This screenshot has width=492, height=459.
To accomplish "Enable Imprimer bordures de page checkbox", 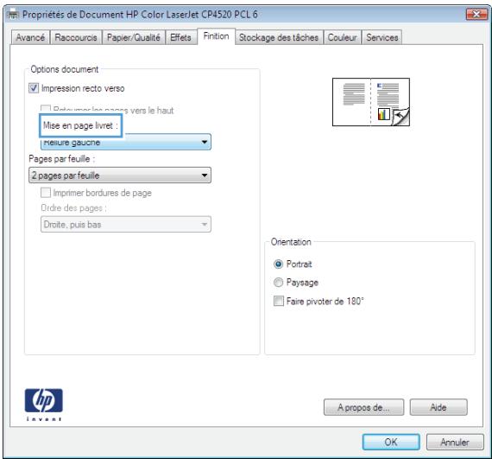I will coord(46,193).
